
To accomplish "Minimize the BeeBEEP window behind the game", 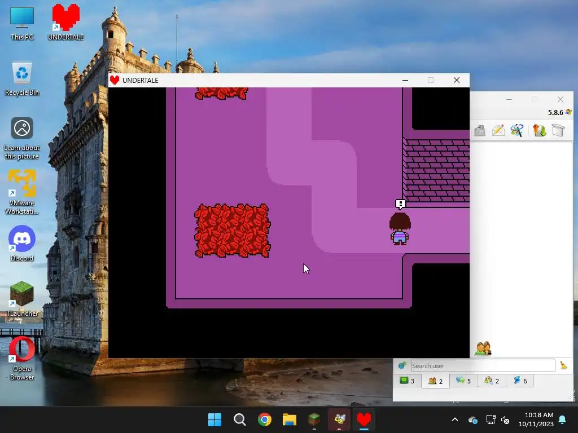I will (x=509, y=99).
